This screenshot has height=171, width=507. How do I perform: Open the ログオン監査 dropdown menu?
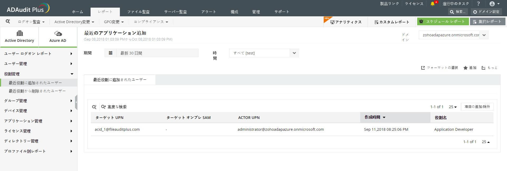(31, 22)
